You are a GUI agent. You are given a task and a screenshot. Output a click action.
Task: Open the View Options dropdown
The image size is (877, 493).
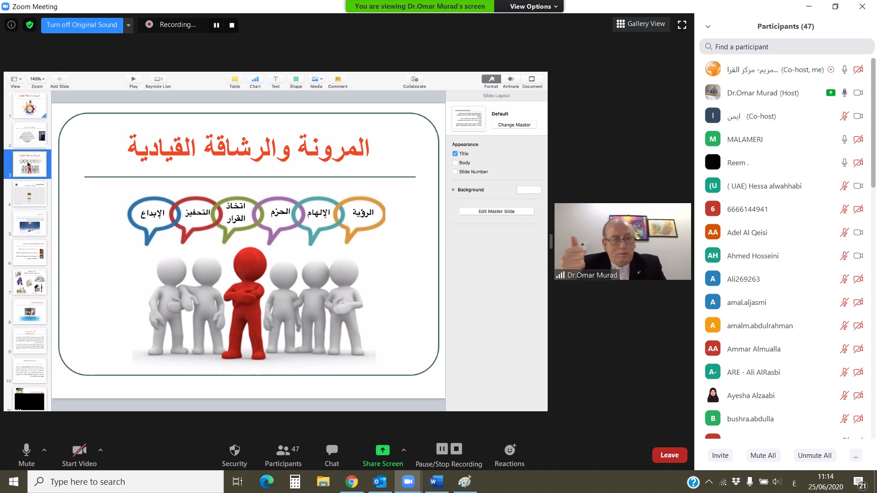[534, 6]
